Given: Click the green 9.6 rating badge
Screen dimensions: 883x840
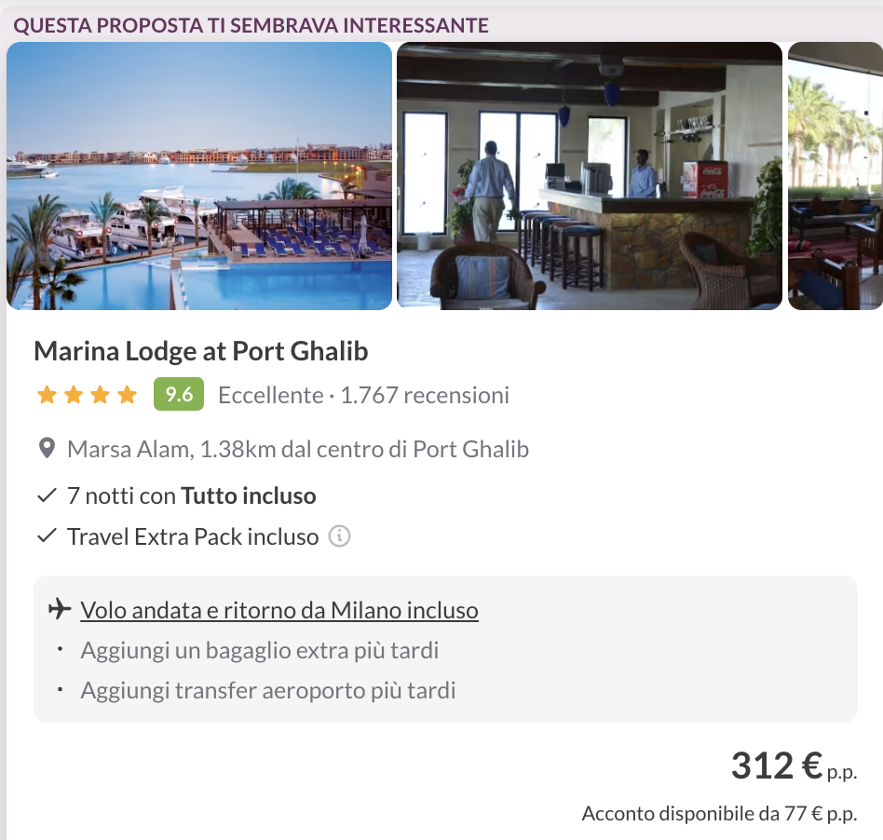Looking at the screenshot, I should click(179, 394).
